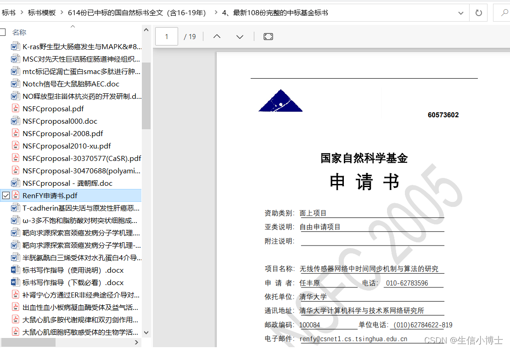Click the Word icon of T-cadherin基因失活 file
The width and height of the screenshot is (510, 349).
click(x=15, y=207)
